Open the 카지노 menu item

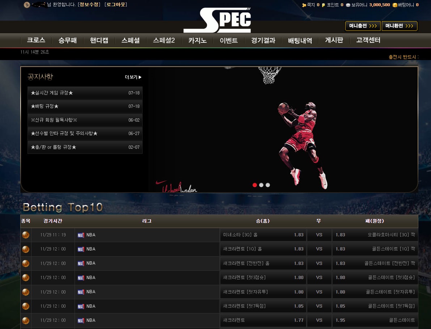coord(197,41)
